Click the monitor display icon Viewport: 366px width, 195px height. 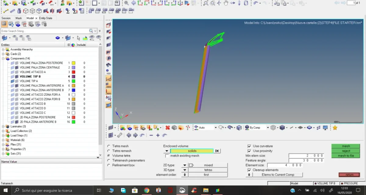[x=325, y=128]
